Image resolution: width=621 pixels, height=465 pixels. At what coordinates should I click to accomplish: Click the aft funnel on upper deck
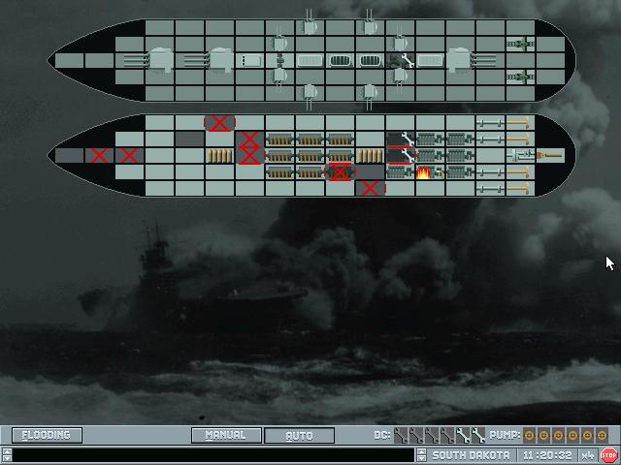point(370,60)
